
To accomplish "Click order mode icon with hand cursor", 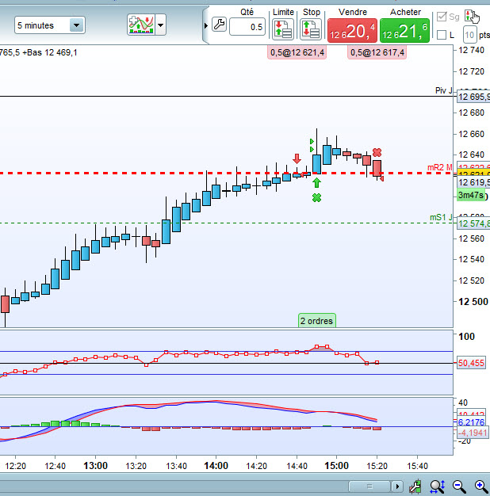I will (471, 16).
